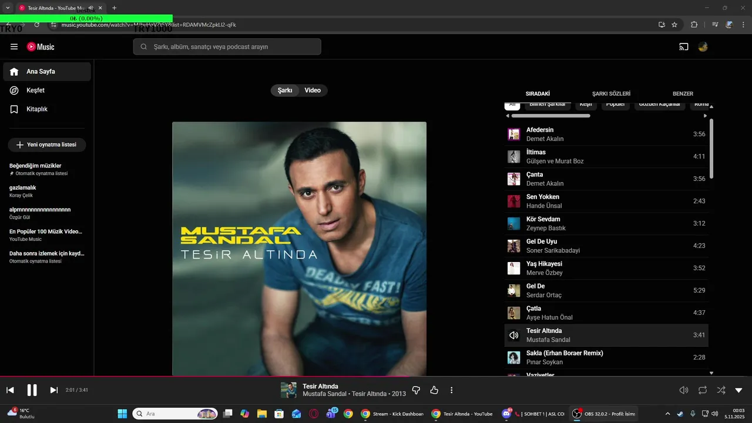This screenshot has width=752, height=423.
Task: Select Kör Sevdam by Zeynep Bastık
Action: pyautogui.click(x=606, y=224)
